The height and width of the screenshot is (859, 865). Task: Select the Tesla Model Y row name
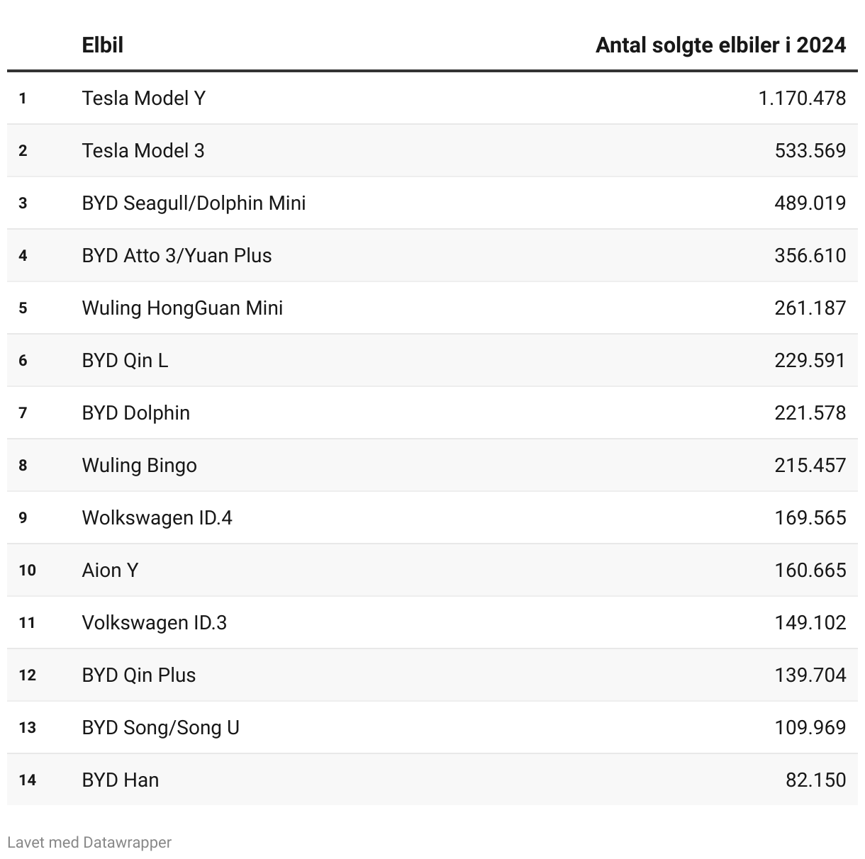[x=143, y=98]
